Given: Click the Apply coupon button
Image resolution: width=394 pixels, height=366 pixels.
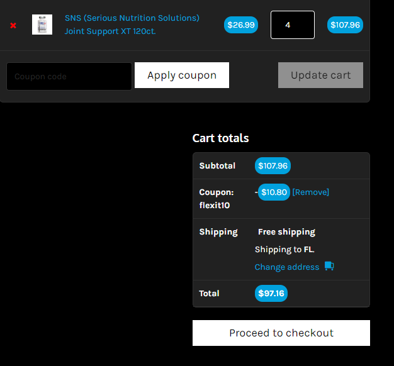Looking at the screenshot, I should tap(182, 75).
